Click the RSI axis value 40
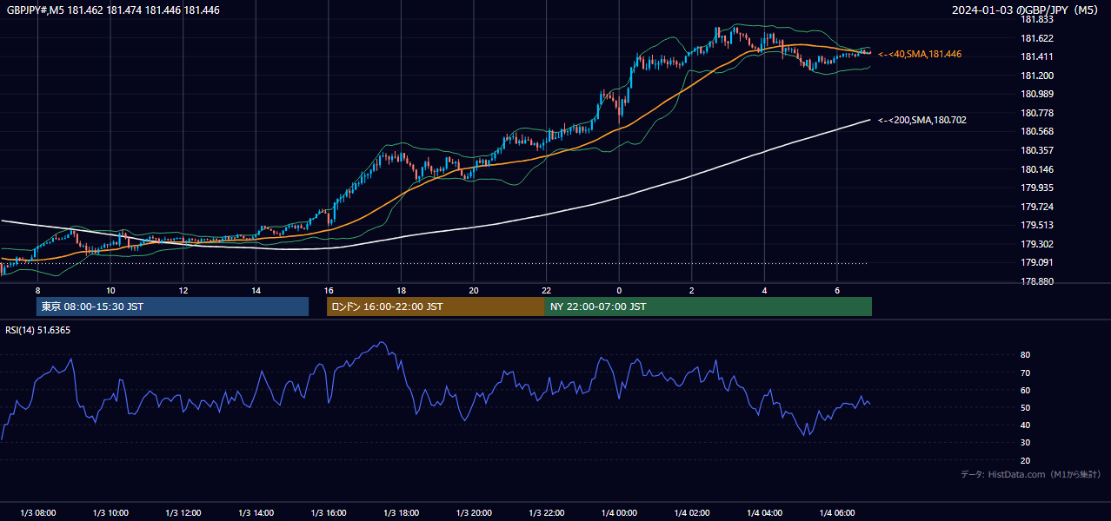The image size is (1111, 521). click(1025, 425)
